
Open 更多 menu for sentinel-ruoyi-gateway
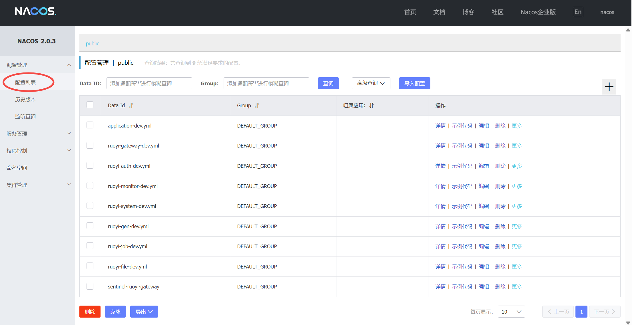pyautogui.click(x=517, y=287)
